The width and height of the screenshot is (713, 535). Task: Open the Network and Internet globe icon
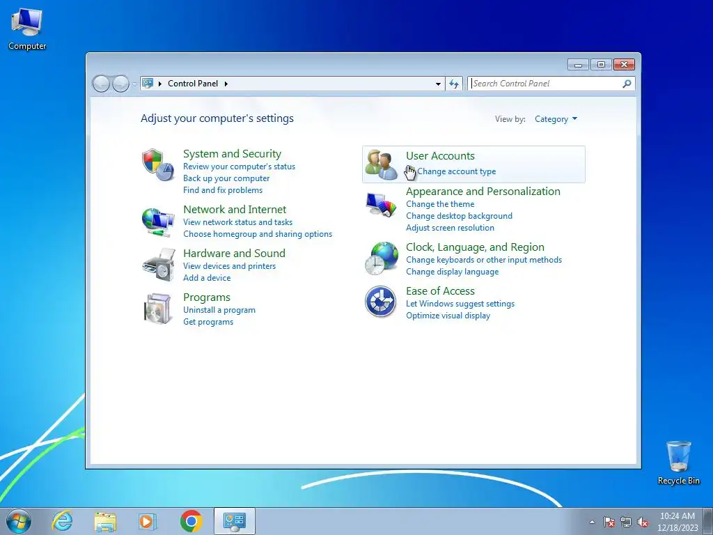tap(158, 222)
